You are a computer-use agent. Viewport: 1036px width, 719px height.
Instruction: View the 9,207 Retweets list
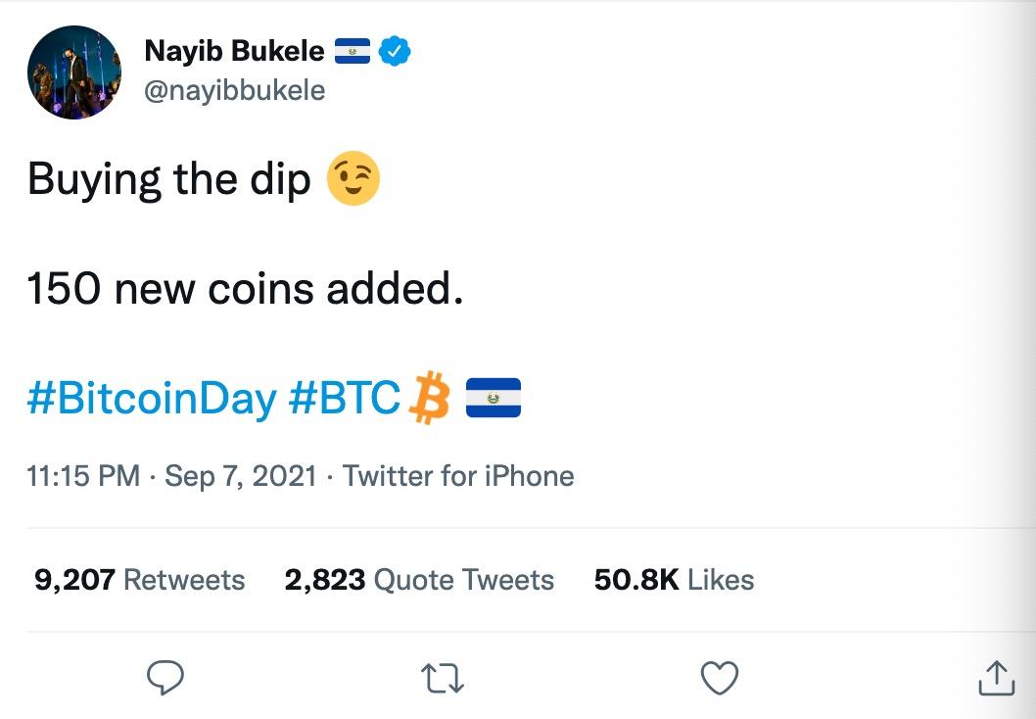pyautogui.click(x=139, y=580)
